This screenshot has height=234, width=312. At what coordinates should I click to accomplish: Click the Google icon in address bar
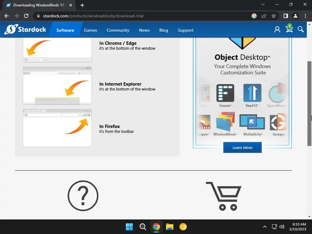point(254,16)
